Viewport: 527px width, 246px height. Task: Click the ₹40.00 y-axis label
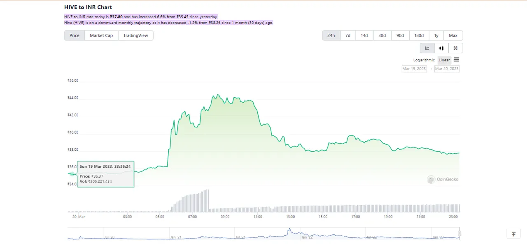(73, 132)
